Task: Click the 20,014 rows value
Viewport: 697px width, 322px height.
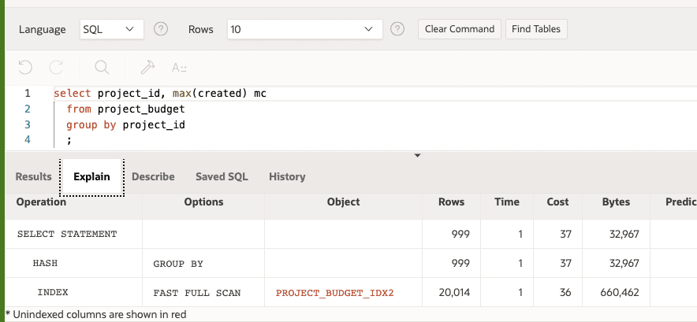Action: 454,293
